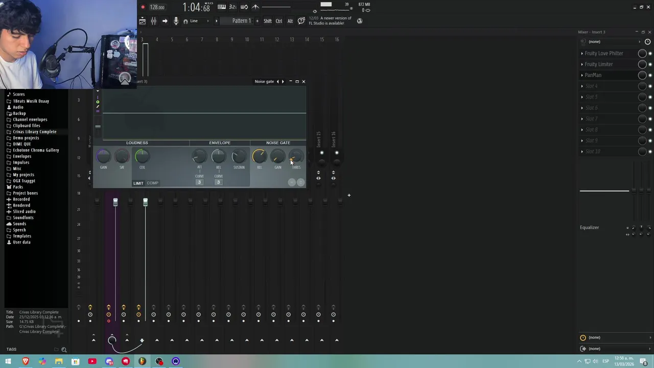Viewport: 654px width, 368px height.
Task: Open the Line snap dropdown
Action: coord(198,21)
